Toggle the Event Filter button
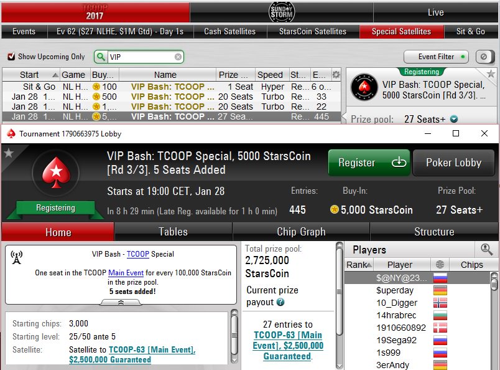500x370 pixels. (x=436, y=57)
